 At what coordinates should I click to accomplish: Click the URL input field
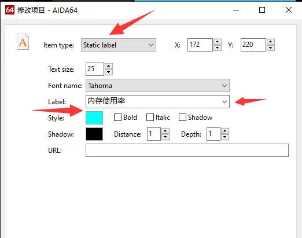tap(187, 150)
